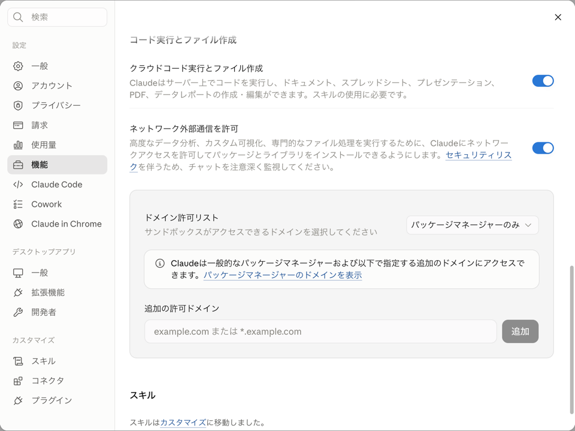Click the 追加 button

tap(520, 332)
